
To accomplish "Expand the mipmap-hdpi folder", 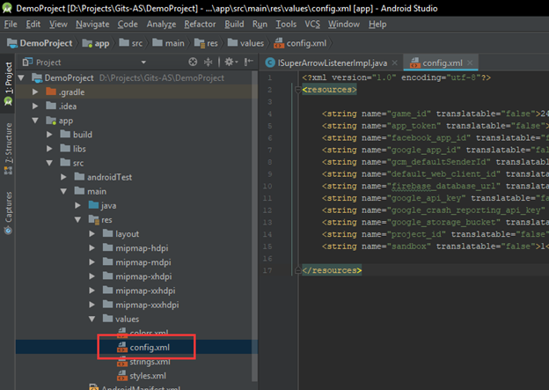I will [92, 248].
